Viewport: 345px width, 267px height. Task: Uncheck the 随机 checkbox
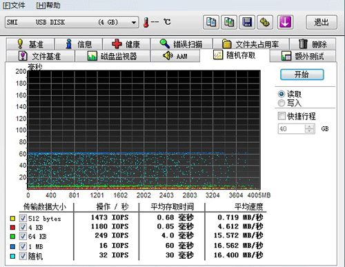(x=23, y=256)
